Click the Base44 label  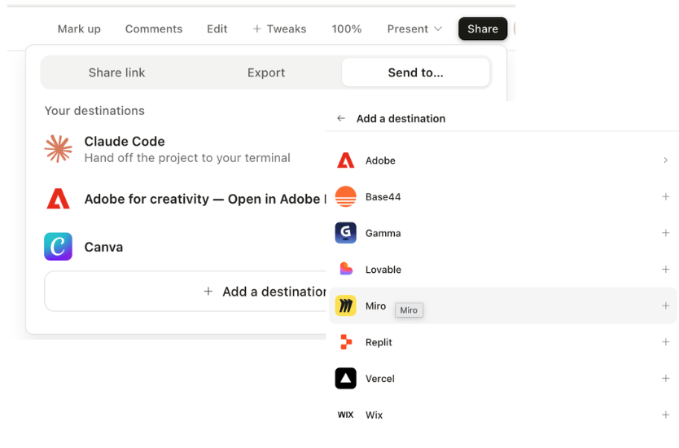(383, 196)
